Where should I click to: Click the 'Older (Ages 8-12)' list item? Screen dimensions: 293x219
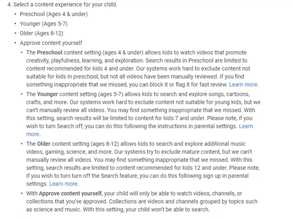click(x=41, y=33)
